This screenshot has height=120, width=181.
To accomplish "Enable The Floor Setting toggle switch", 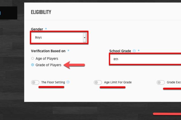I will pos(35,82).
